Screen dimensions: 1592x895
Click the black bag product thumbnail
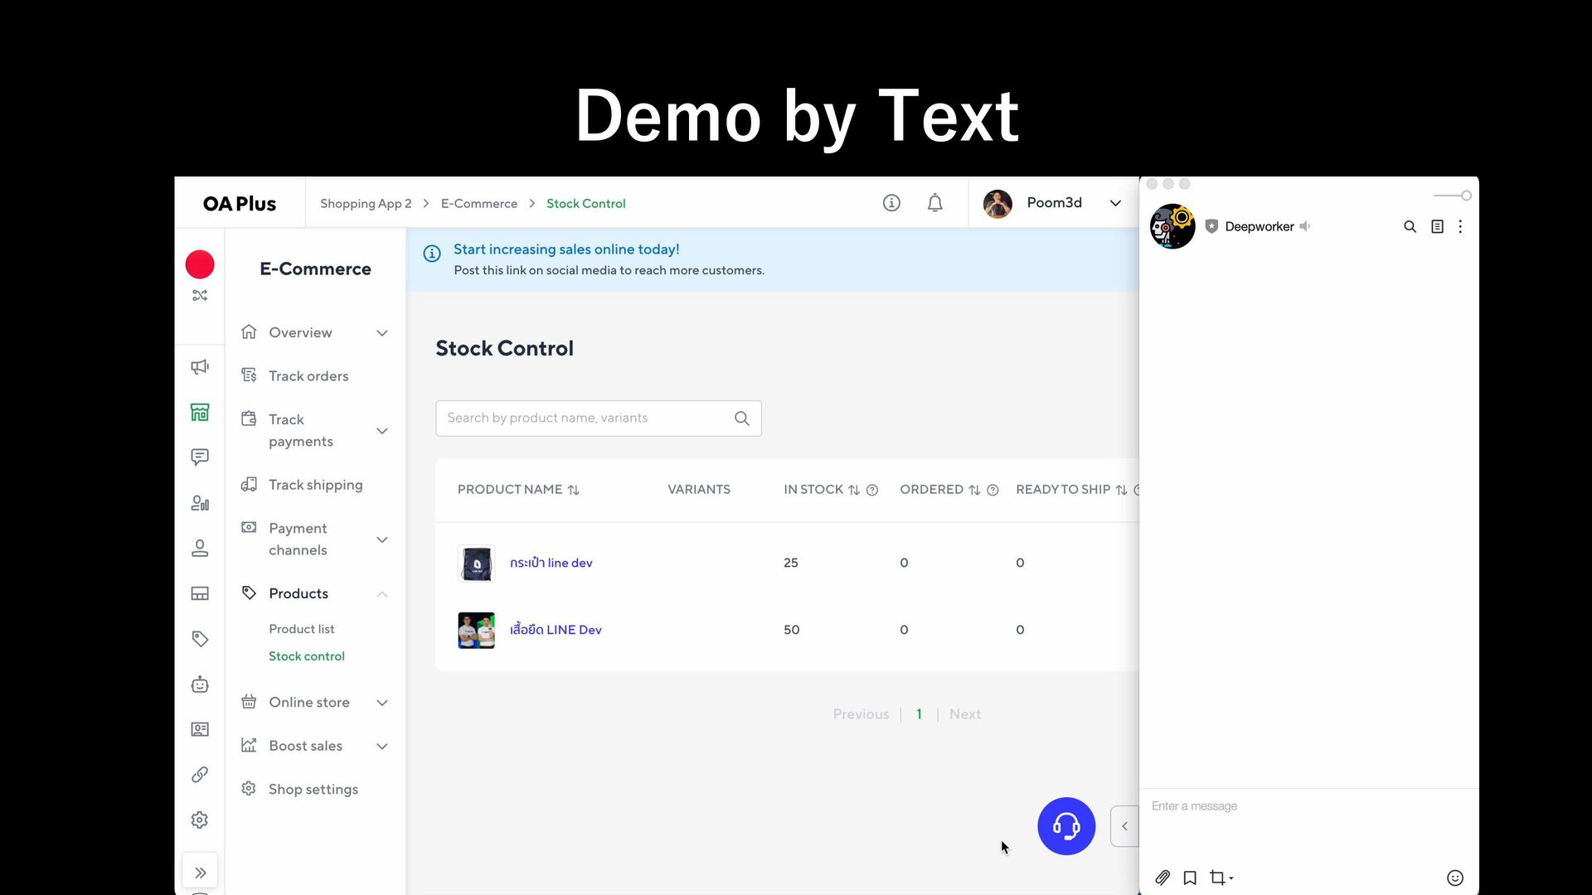[x=477, y=564]
